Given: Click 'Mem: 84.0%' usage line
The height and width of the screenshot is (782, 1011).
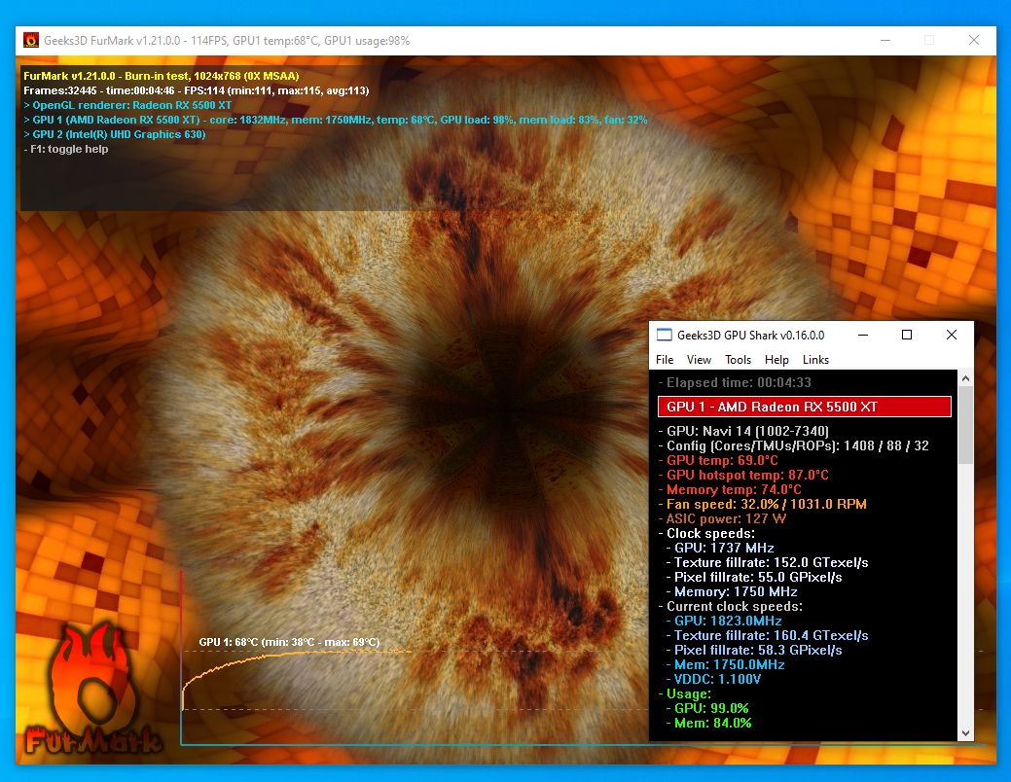Looking at the screenshot, I should click(x=709, y=724).
